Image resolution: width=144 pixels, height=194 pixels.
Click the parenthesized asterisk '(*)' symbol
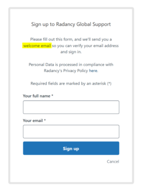pos(109,83)
